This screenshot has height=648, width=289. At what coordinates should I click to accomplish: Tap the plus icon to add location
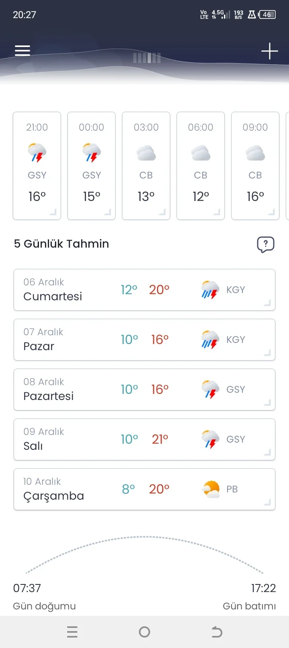[x=269, y=51]
